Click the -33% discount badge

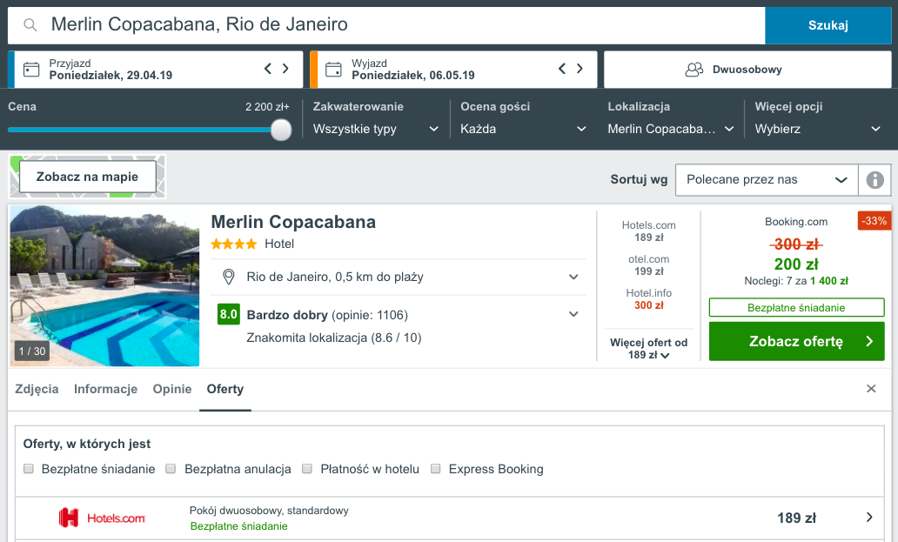click(x=874, y=221)
